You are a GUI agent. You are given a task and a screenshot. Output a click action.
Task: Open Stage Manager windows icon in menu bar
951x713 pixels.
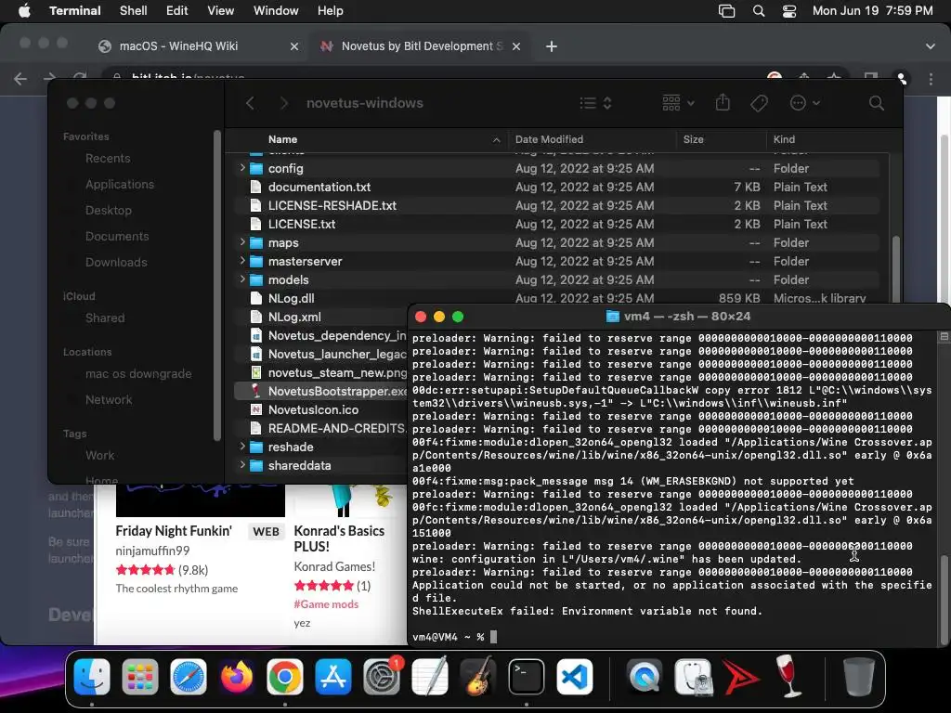point(726,11)
